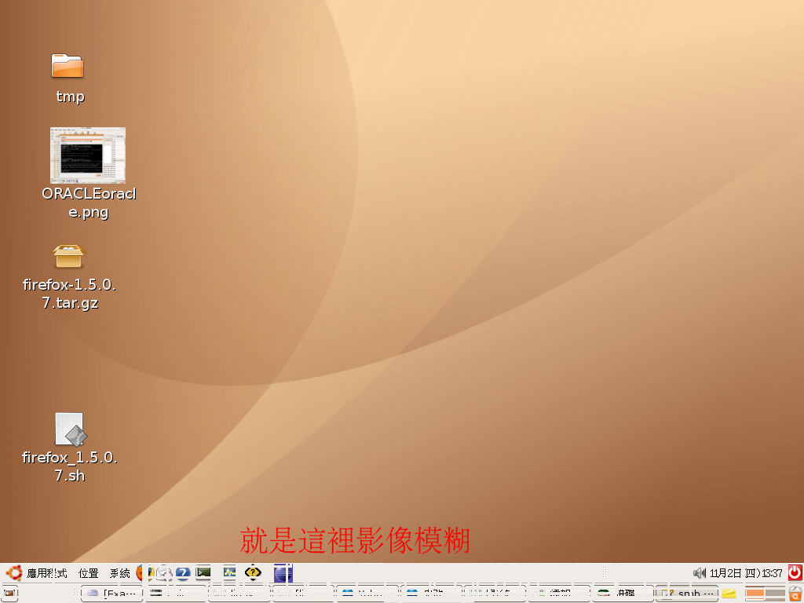Image resolution: width=804 pixels, height=603 pixels.
Task: Switch to the first orange workspace
Action: [755, 594]
